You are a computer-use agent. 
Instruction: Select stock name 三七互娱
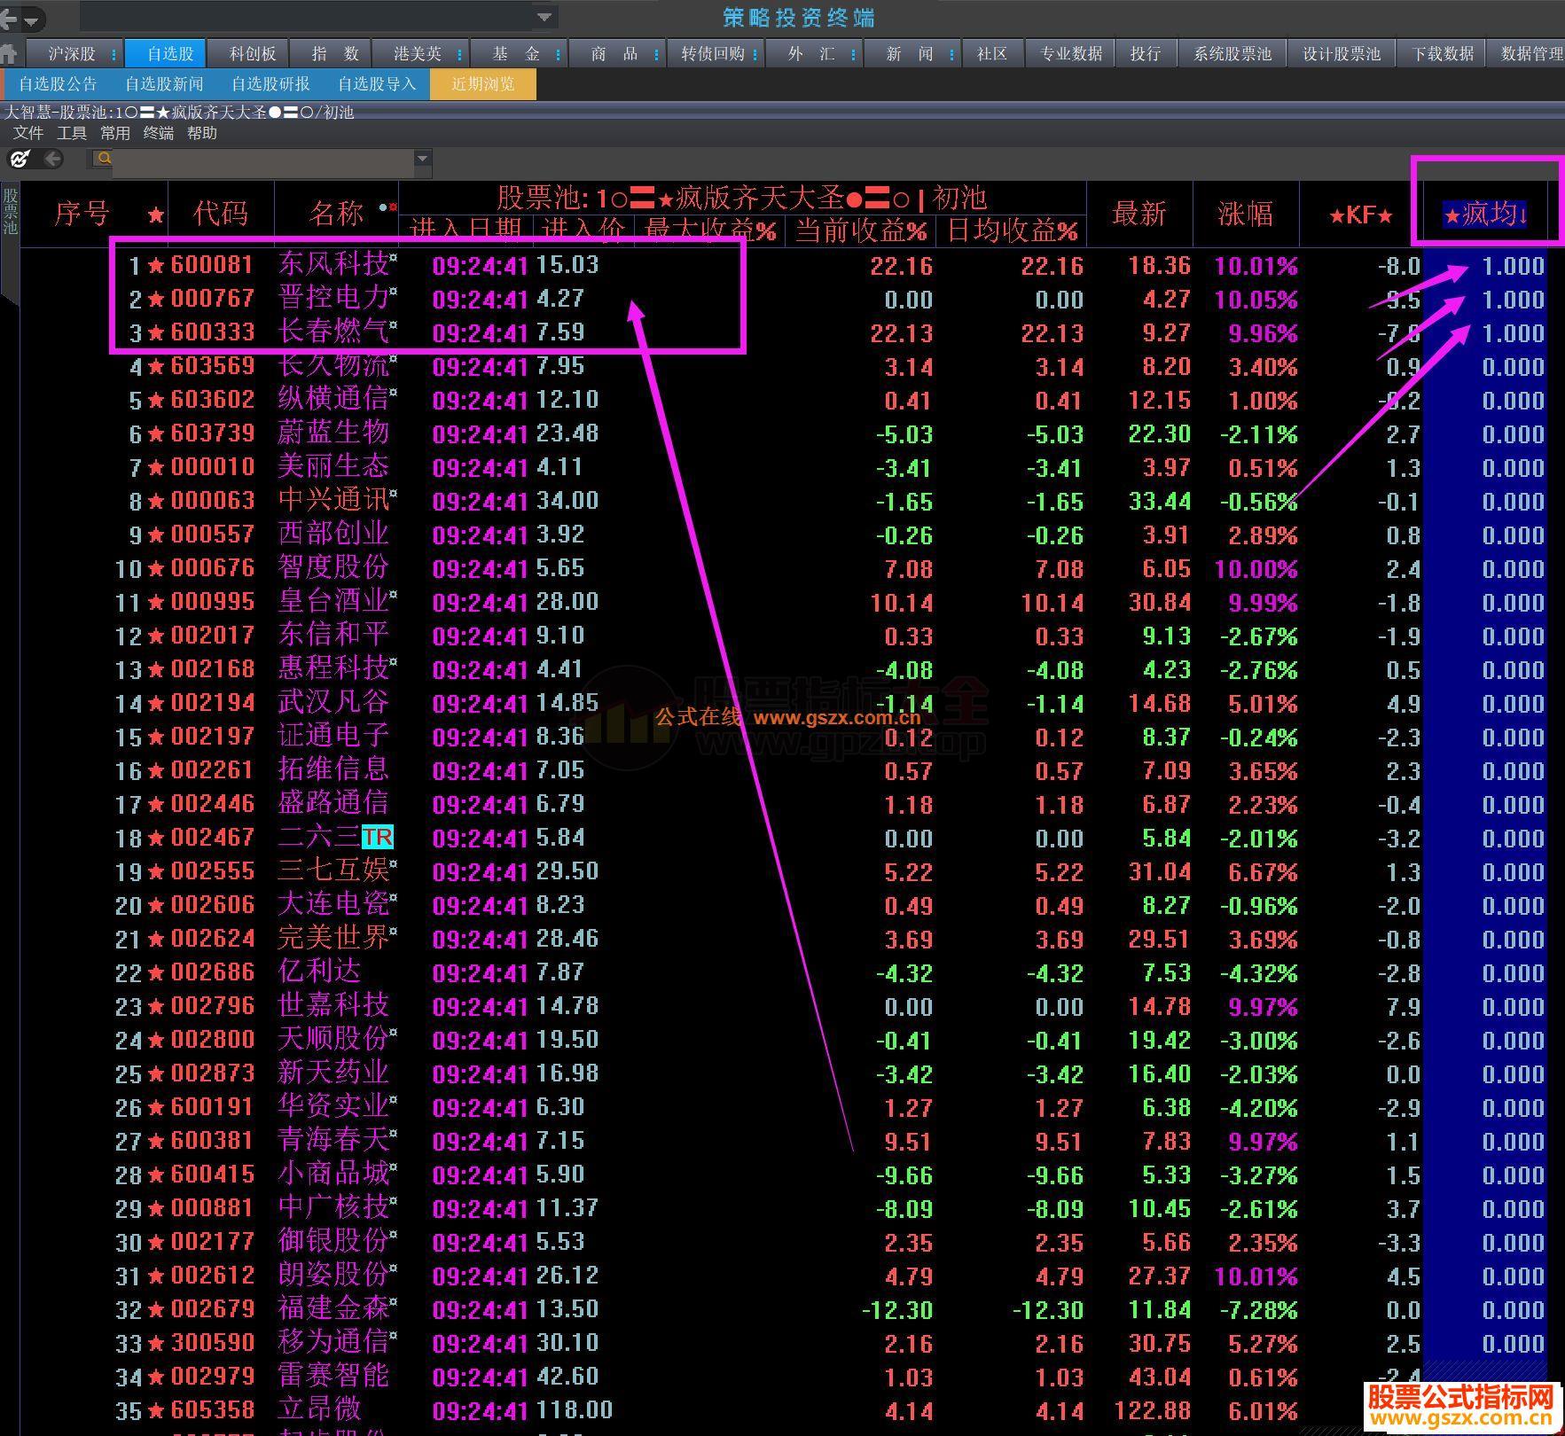333,870
